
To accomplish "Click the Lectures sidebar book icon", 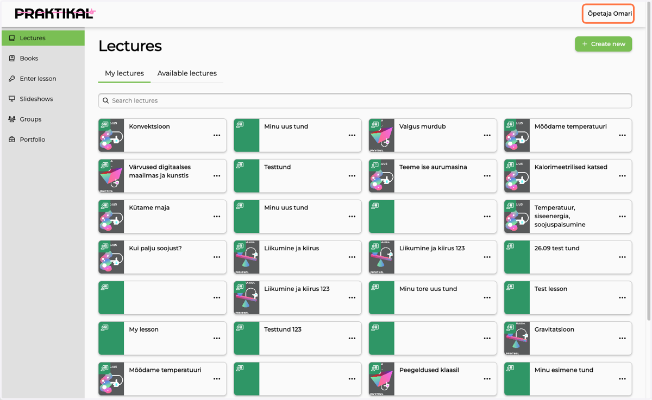I will [12, 38].
